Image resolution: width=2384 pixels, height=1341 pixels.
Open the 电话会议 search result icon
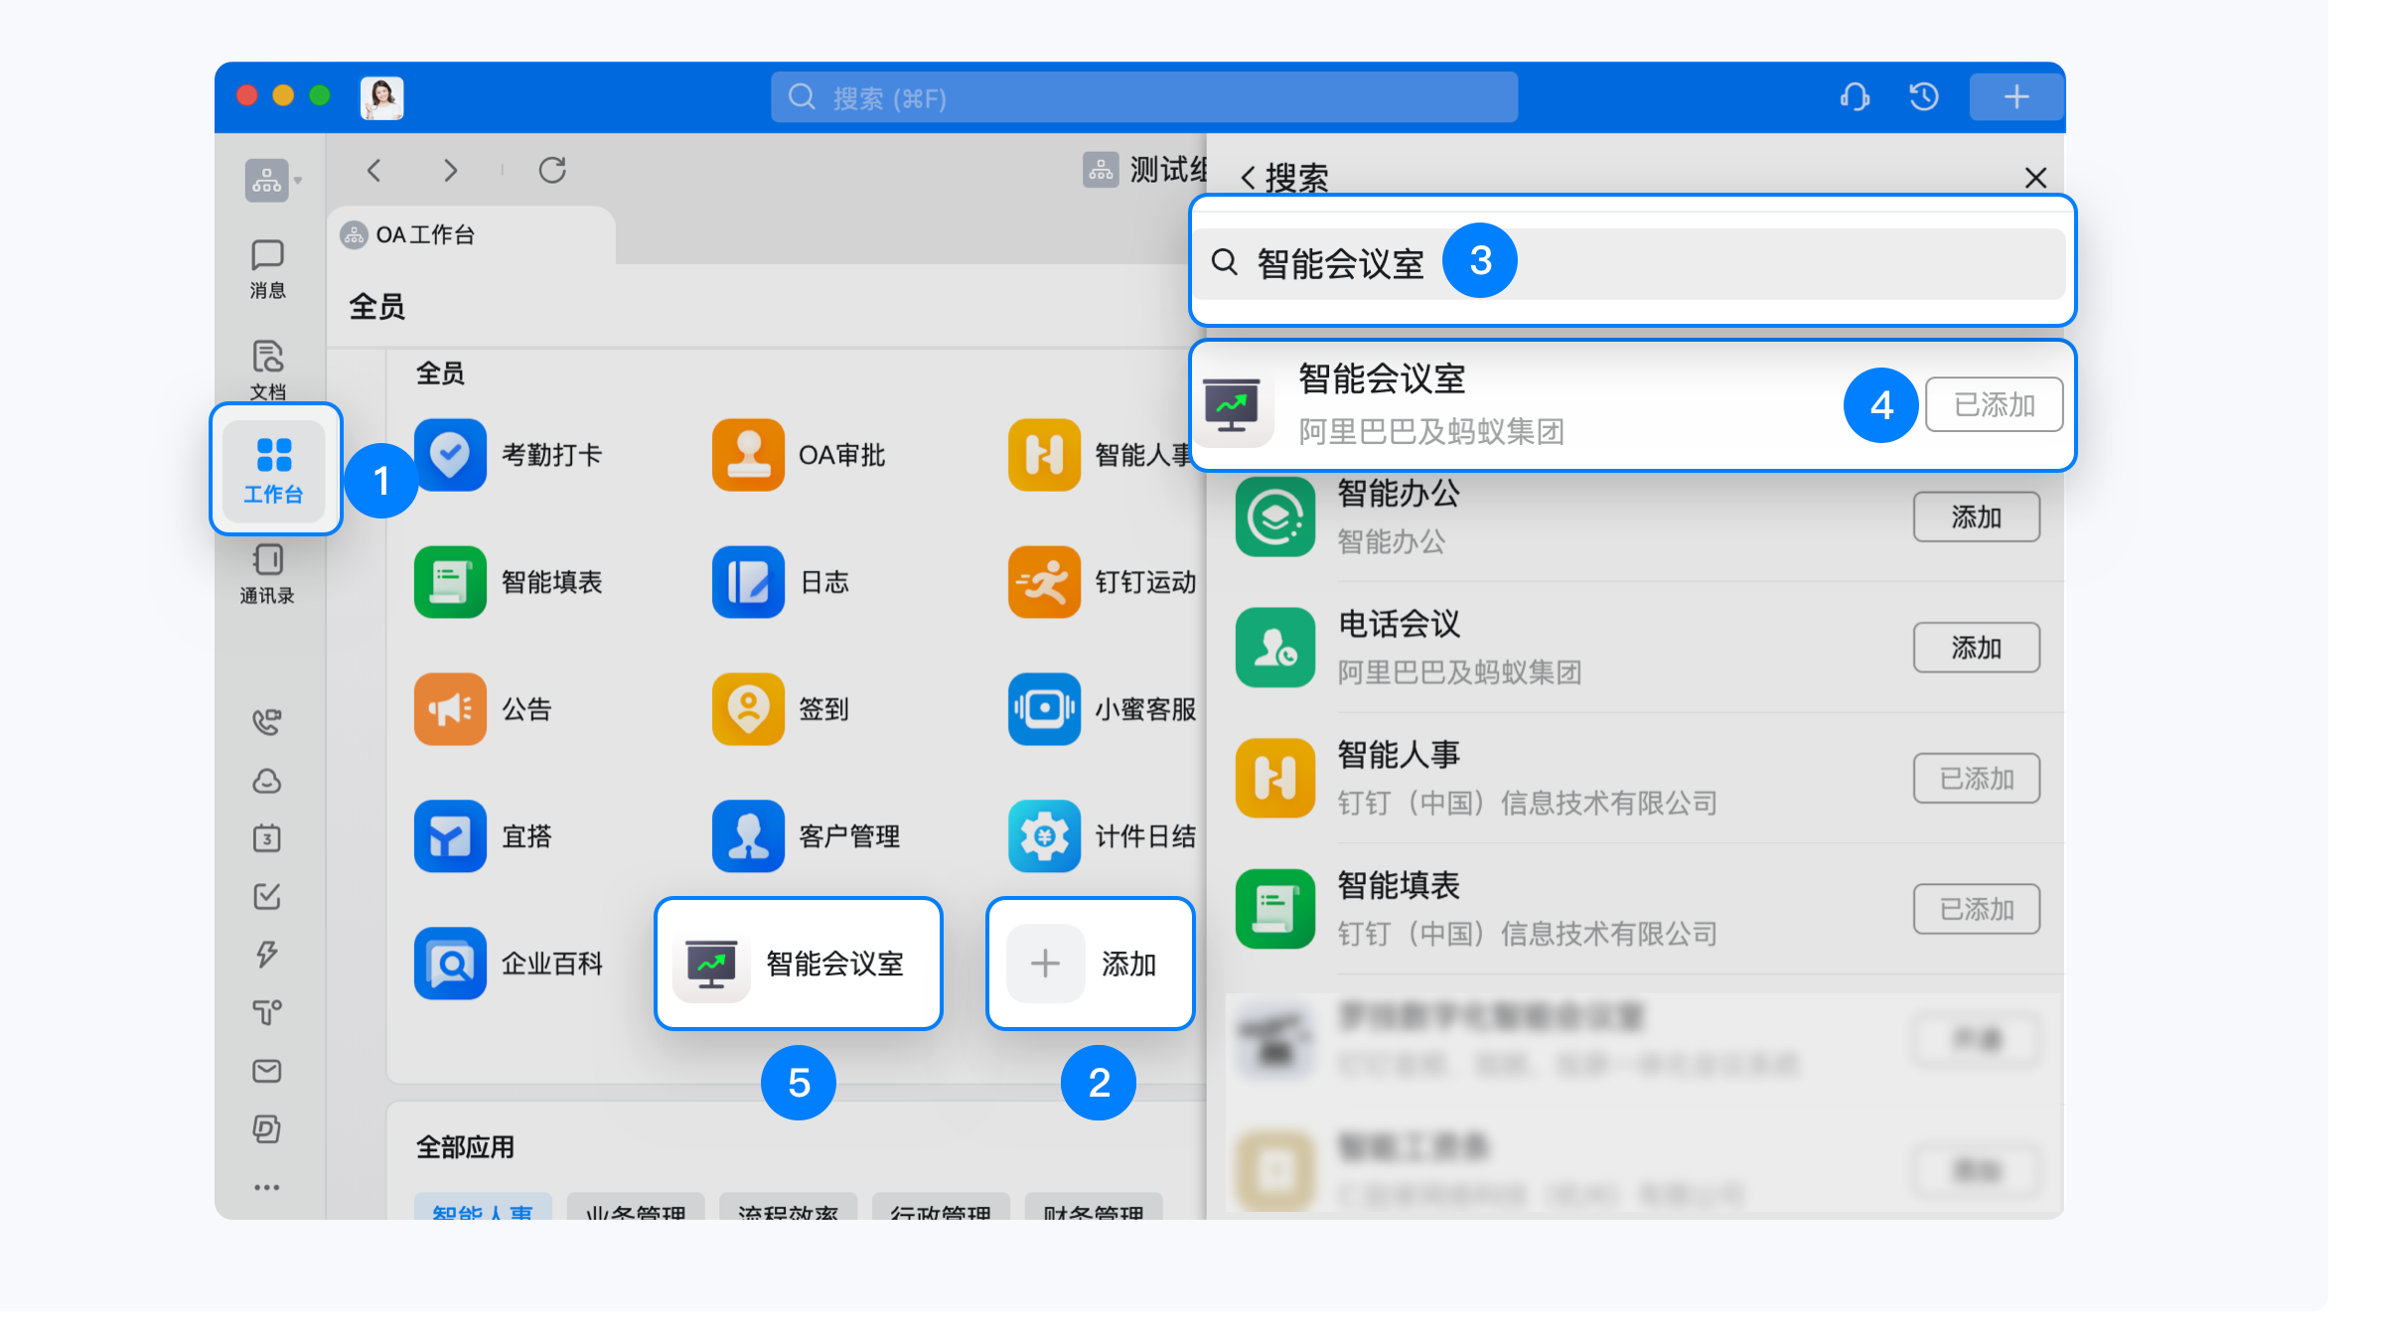(1275, 648)
